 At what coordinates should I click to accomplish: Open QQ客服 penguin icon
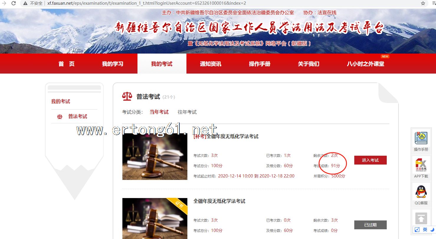[421, 192]
